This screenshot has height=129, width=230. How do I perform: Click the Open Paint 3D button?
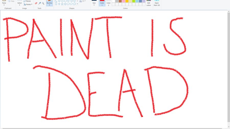[157, 3]
